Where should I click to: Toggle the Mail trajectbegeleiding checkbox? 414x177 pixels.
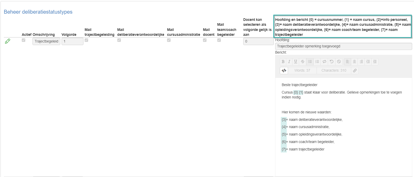click(86, 40)
